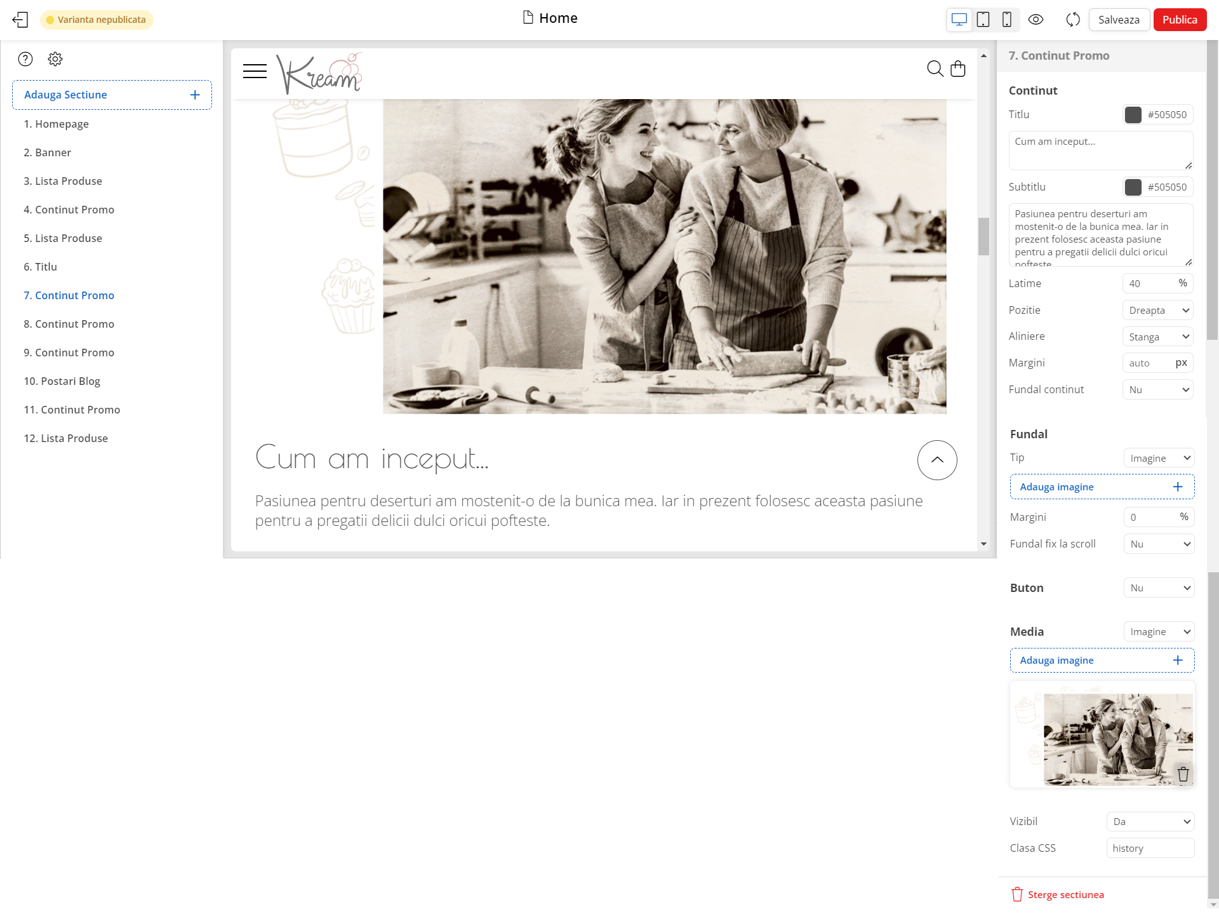Select desktop preview mode
1219x914 pixels.
coord(959,20)
